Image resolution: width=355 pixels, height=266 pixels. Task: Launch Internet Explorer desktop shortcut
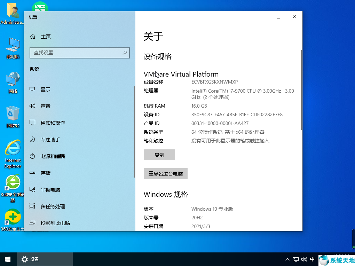[13, 154]
